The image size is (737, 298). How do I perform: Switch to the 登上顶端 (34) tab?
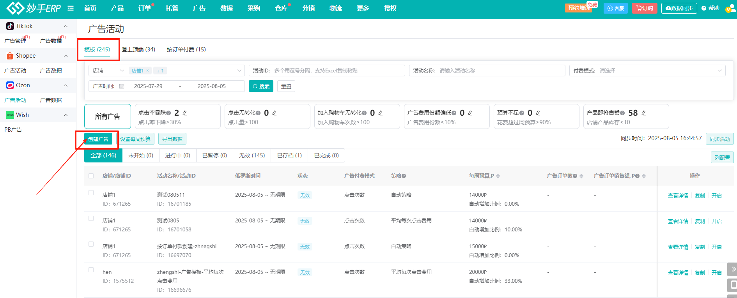coord(138,49)
